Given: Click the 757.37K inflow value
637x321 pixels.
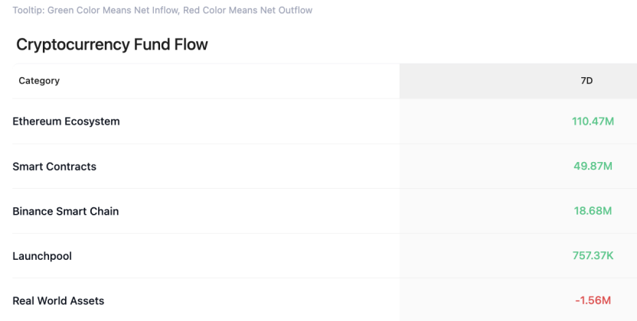Looking at the screenshot, I should pyautogui.click(x=593, y=256).
